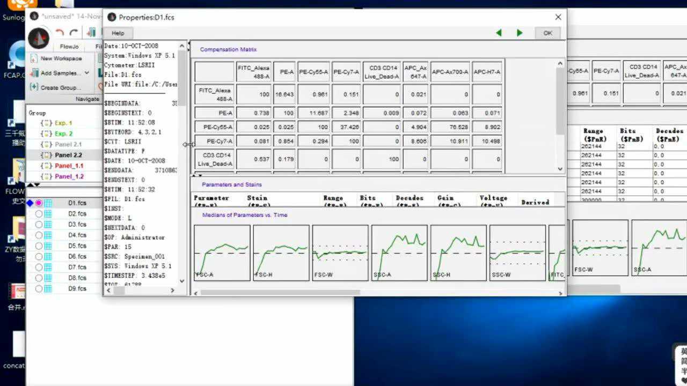Select the radio circle beside D5.fcs
The width and height of the screenshot is (687, 386).
[39, 246]
